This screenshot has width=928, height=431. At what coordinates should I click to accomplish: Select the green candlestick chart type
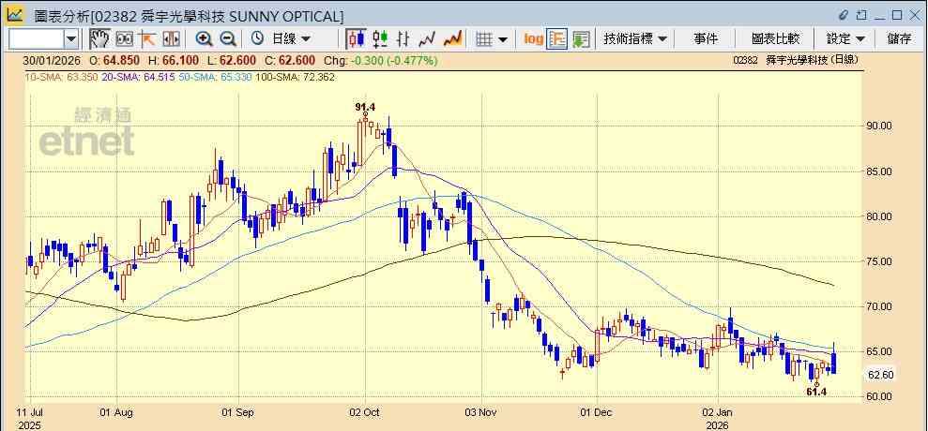[380, 39]
